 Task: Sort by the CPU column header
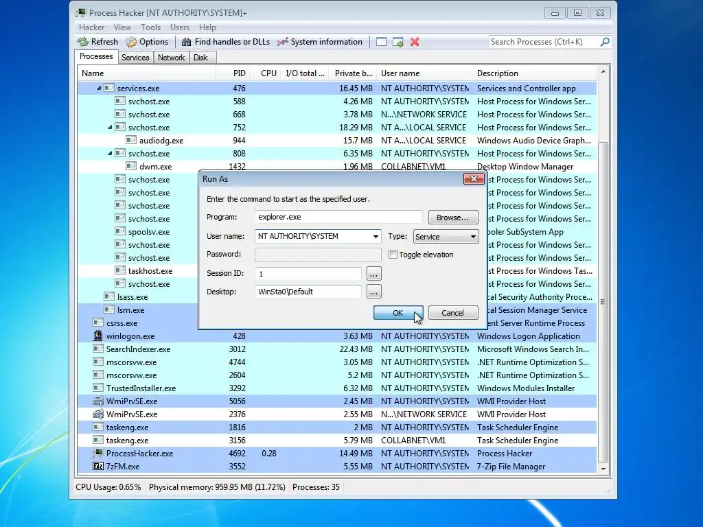click(x=265, y=73)
